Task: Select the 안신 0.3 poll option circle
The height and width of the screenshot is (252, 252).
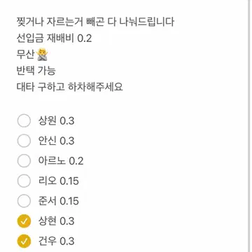Action: click(24, 141)
